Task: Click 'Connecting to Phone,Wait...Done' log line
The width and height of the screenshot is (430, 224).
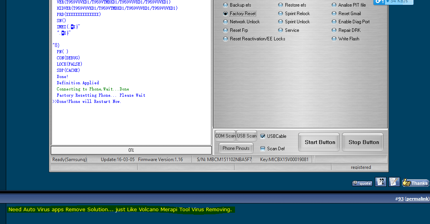Action: [x=93, y=89]
